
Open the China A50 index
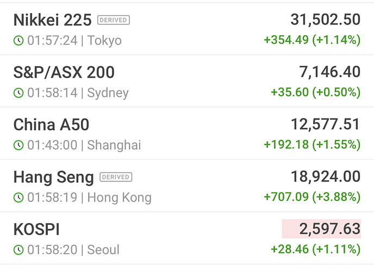51,124
